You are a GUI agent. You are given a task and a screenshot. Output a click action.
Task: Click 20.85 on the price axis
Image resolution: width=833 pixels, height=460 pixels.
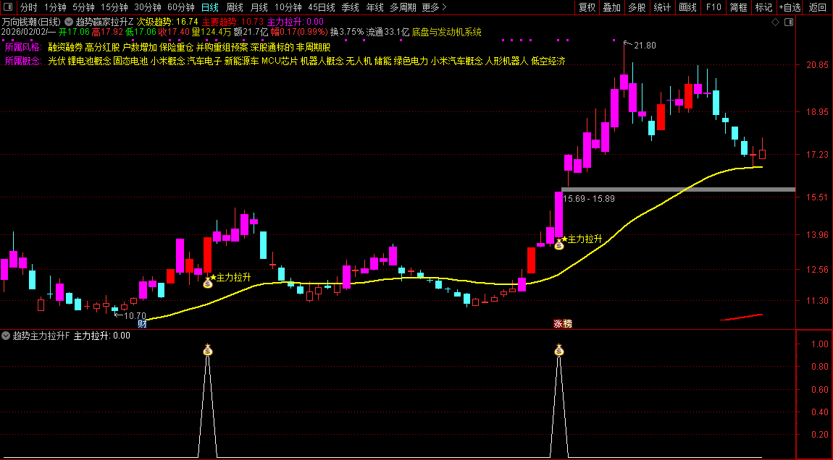(817, 64)
